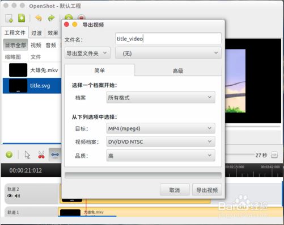Select the razor scissors tool
The image size is (284, 225).
(41, 155)
